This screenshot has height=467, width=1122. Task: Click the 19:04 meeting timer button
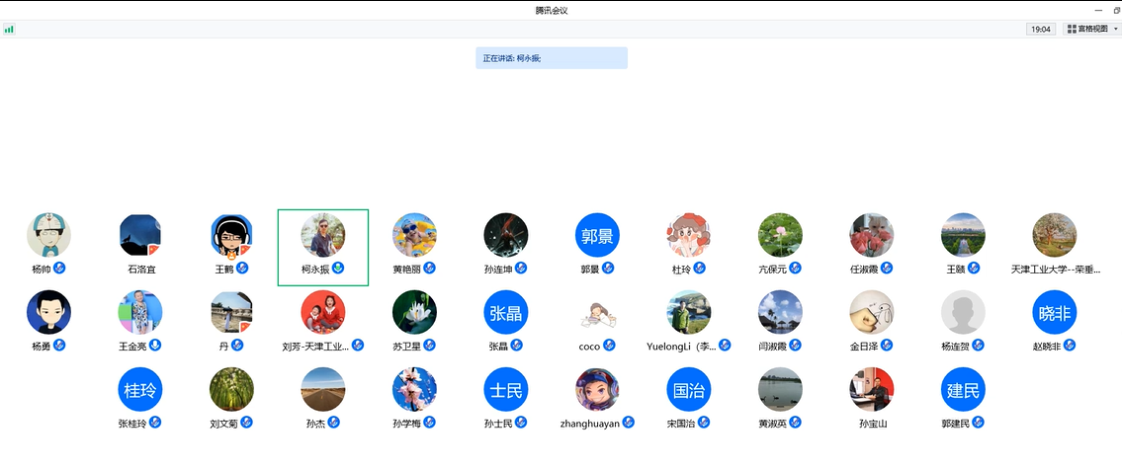click(x=1040, y=30)
